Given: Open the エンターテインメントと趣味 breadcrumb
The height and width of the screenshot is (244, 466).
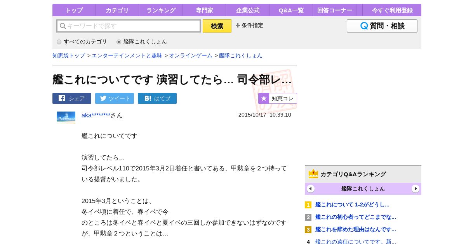Looking at the screenshot, I should pyautogui.click(x=127, y=55).
